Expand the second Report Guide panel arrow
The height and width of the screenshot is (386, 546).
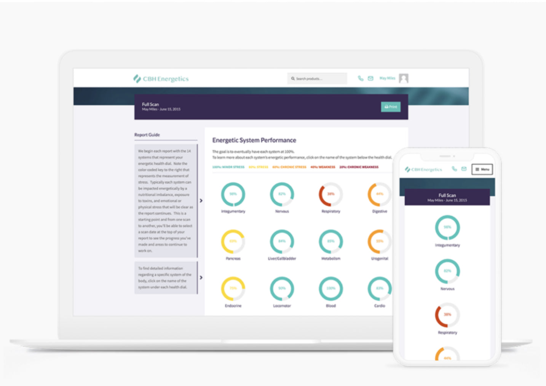point(201,278)
